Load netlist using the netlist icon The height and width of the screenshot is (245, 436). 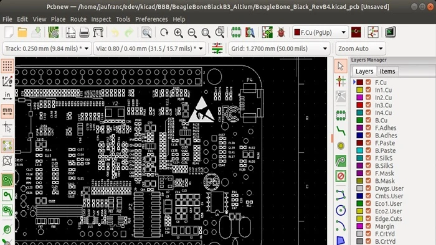[x=267, y=32]
